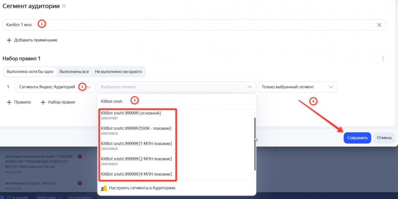Click the audiences icon beside Настроить сегменты в Аудиториях
398x199 pixels.
[104, 188]
